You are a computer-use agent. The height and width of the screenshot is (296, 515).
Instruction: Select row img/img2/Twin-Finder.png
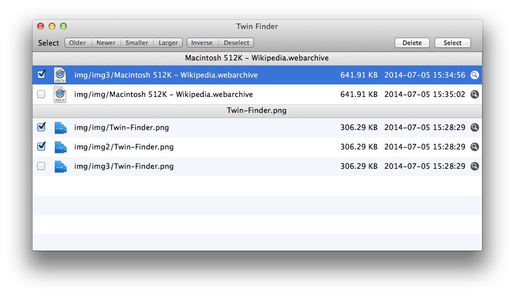257,147
